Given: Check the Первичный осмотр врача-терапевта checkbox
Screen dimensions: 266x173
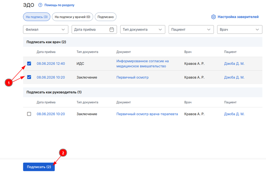Looking at the screenshot, I should [29, 114].
